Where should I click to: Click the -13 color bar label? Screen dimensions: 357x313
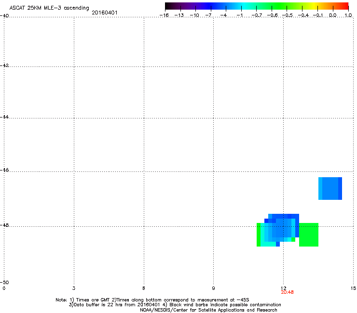click(x=179, y=15)
